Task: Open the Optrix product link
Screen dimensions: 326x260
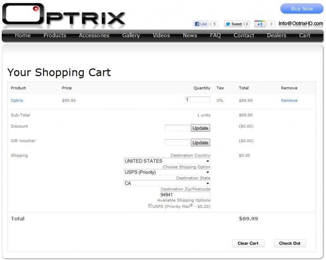Action: [x=17, y=101]
